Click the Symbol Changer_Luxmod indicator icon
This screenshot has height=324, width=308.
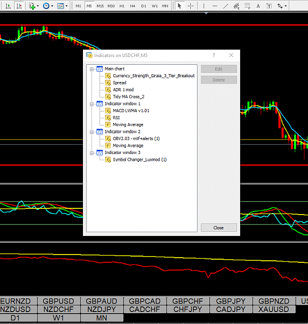point(108,160)
